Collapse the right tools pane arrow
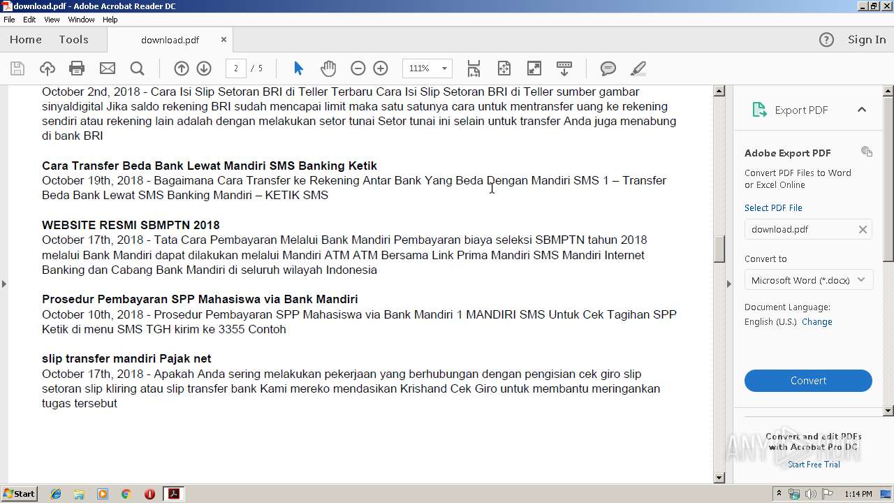 pos(729,284)
